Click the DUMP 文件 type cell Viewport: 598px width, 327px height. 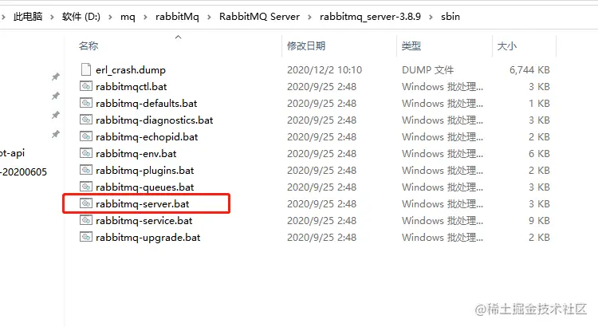(x=428, y=70)
